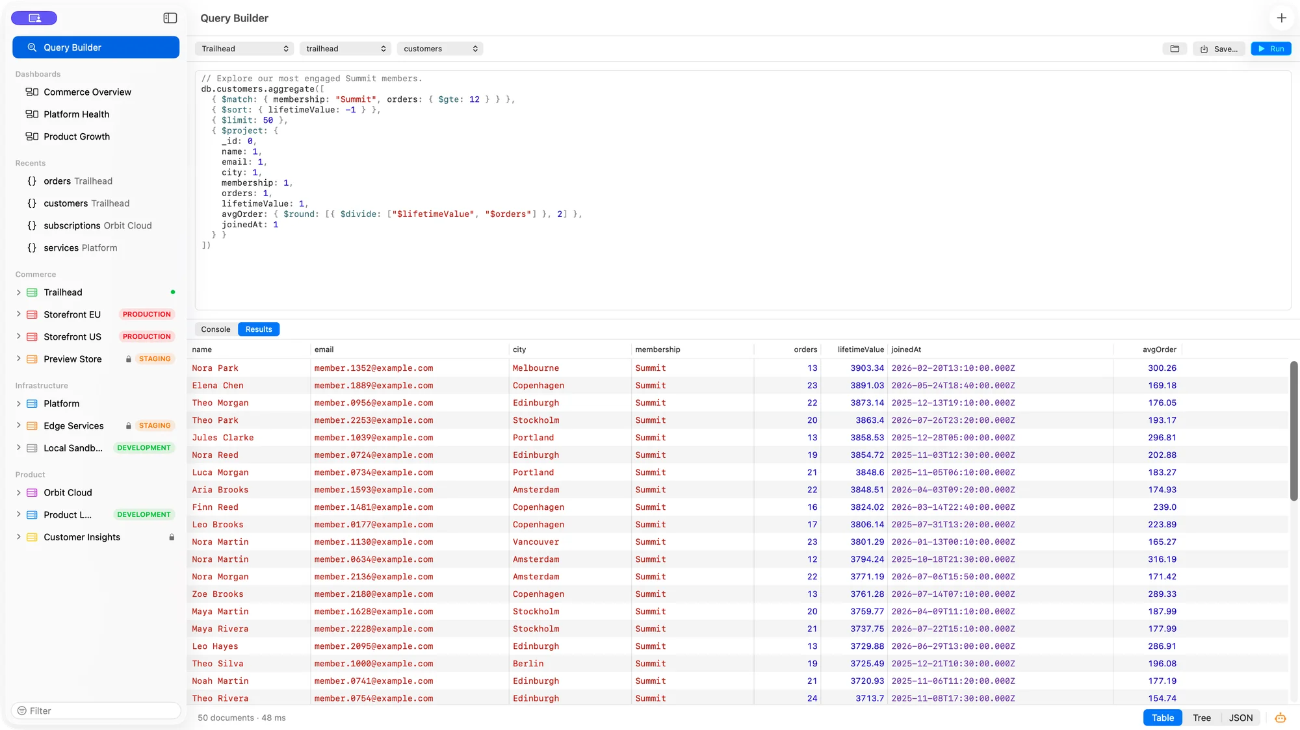Click the Customer Insights lock icon
Viewport: 1300px width, 730px height.
[x=172, y=537]
